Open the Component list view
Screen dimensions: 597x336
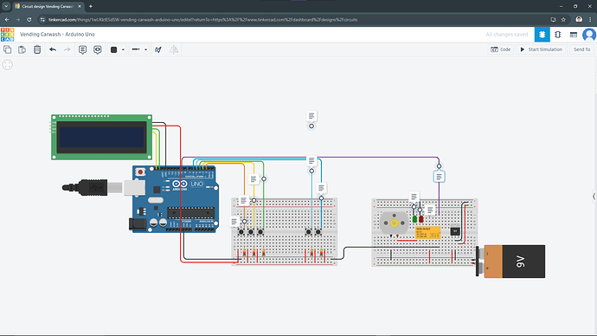coord(574,35)
